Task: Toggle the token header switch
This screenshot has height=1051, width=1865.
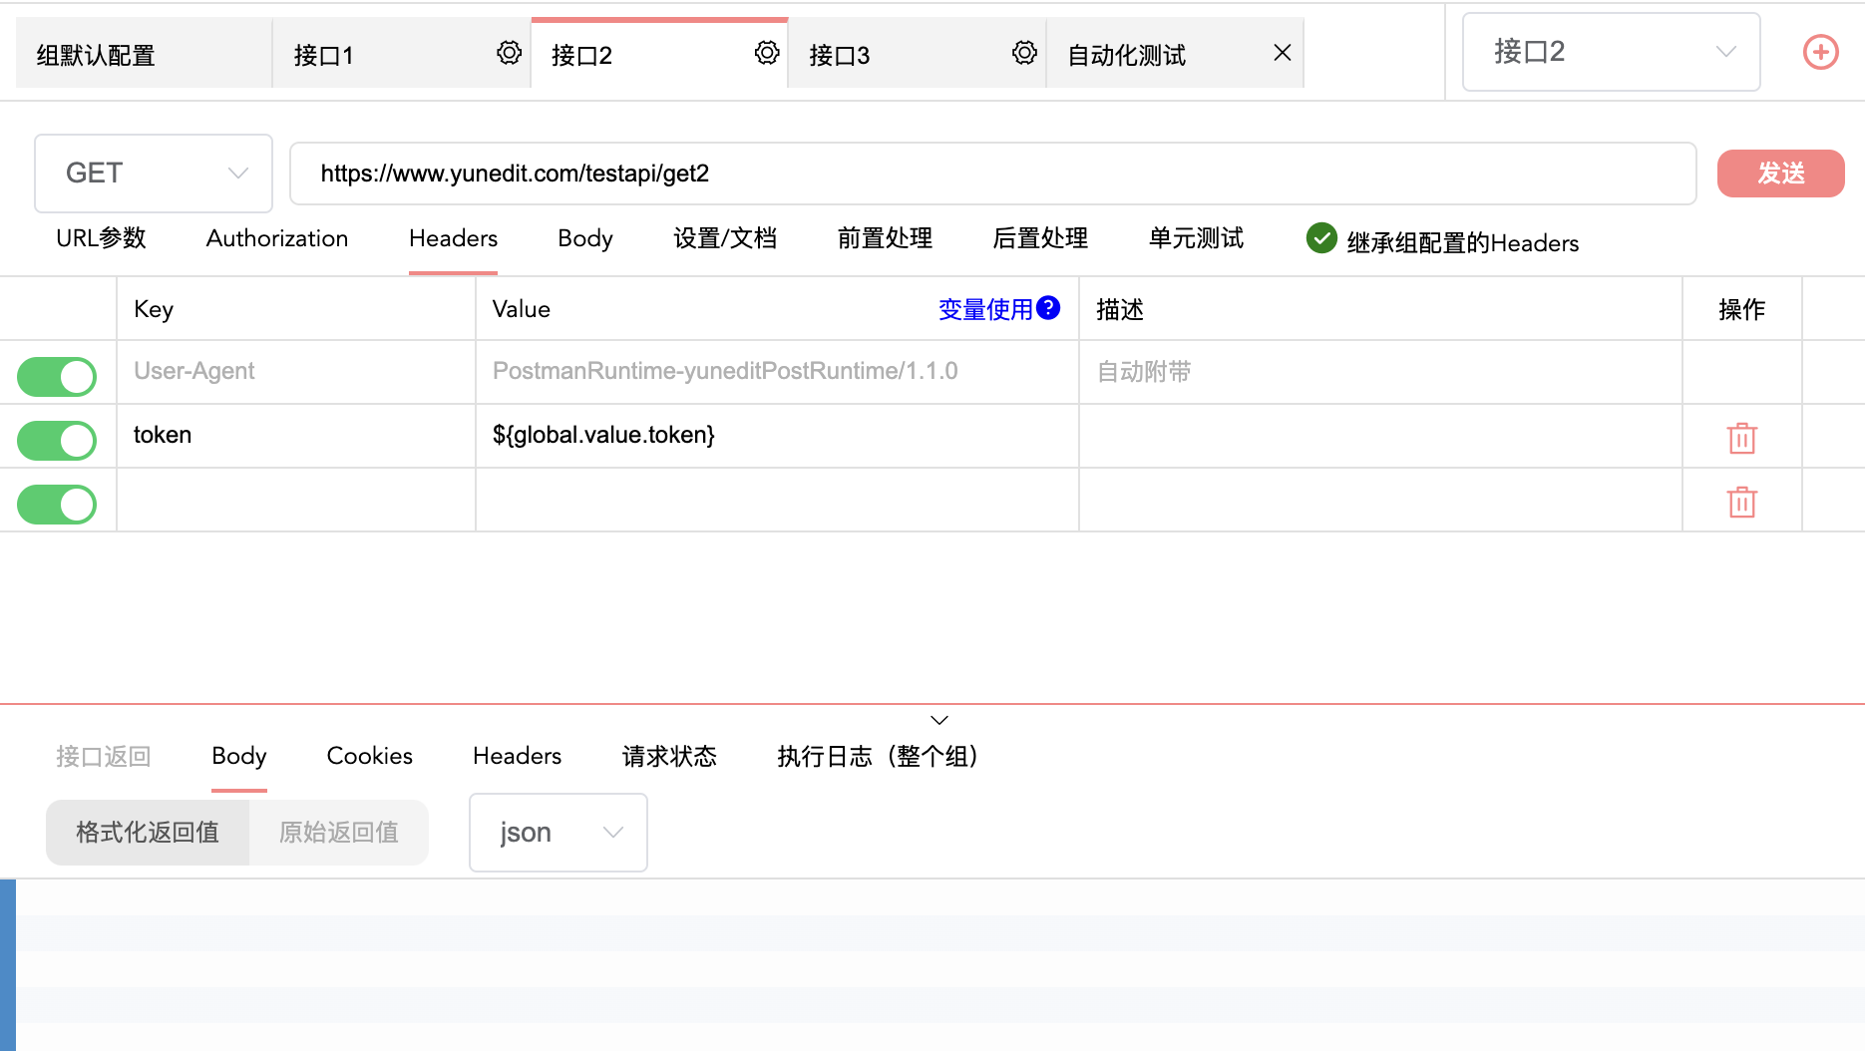Action: tap(57, 440)
